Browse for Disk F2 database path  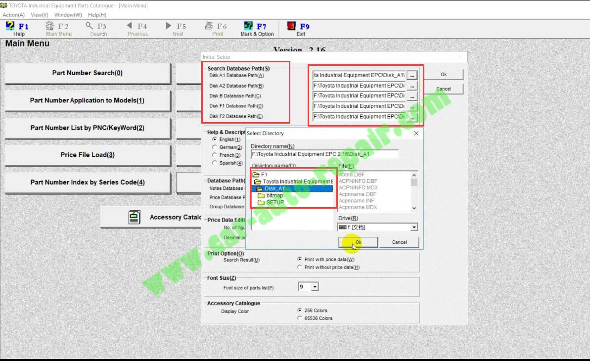[x=412, y=117]
